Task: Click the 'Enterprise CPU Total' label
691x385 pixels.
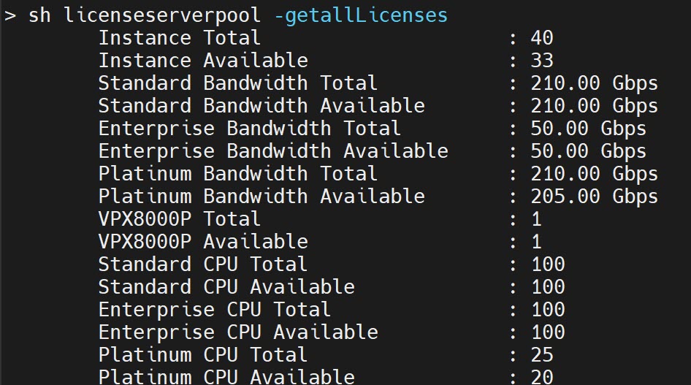Action: click(215, 310)
